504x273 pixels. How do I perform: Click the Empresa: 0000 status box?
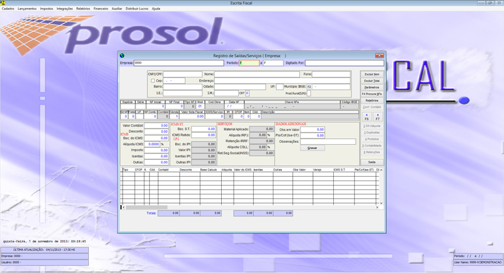coord(44,256)
